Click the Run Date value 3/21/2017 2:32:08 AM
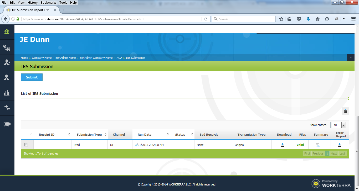 (149, 145)
